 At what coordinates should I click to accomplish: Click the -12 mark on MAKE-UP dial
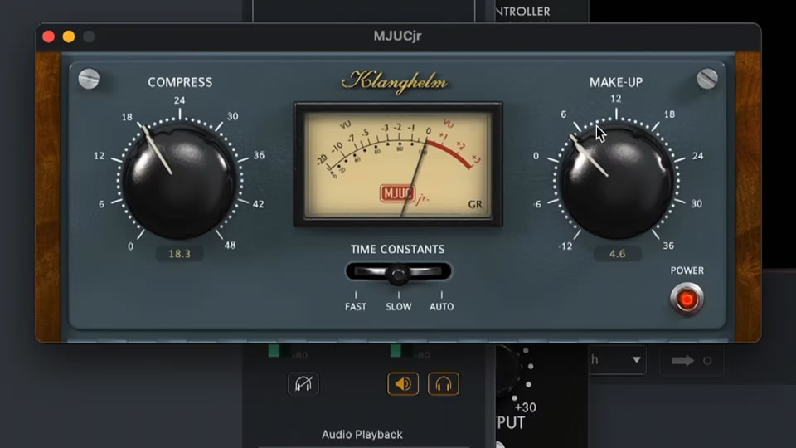click(x=565, y=246)
